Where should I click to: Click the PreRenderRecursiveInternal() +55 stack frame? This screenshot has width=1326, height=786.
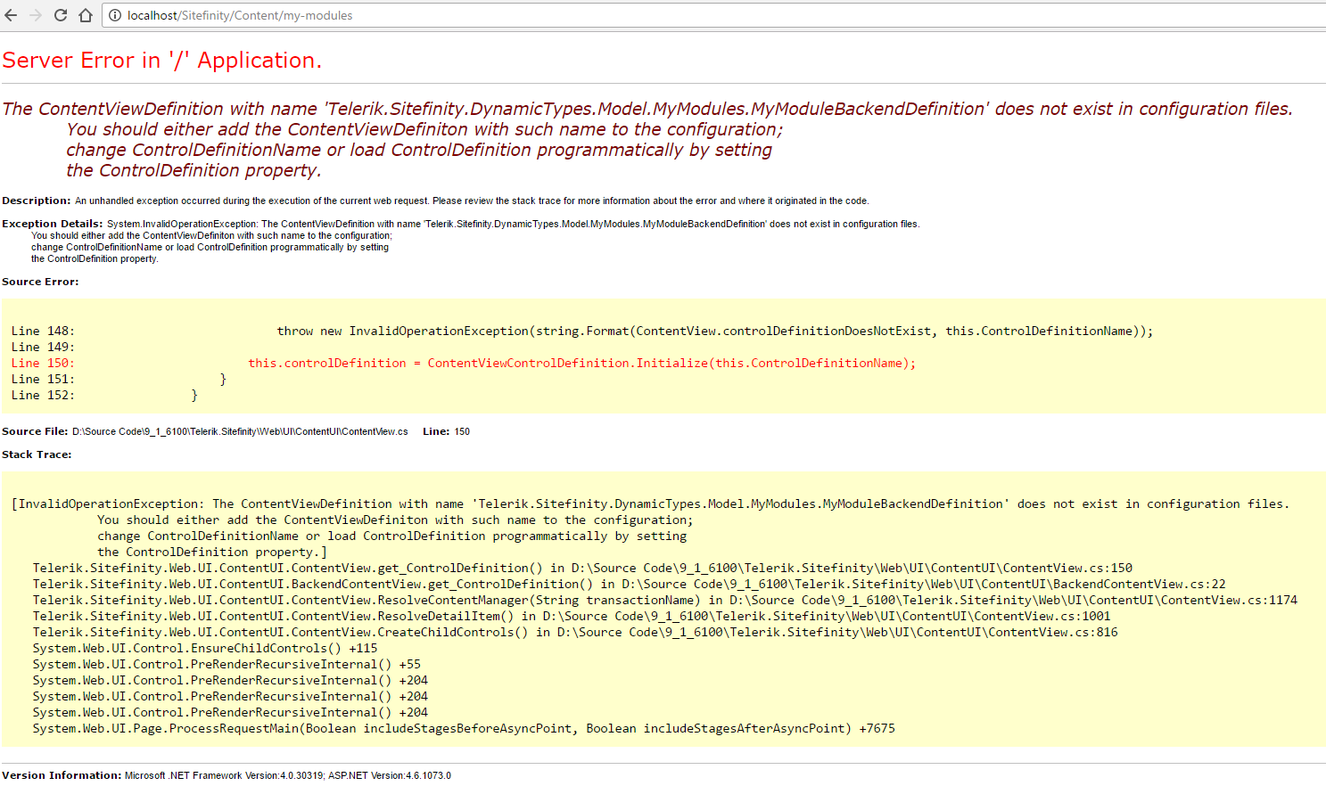tap(226, 664)
